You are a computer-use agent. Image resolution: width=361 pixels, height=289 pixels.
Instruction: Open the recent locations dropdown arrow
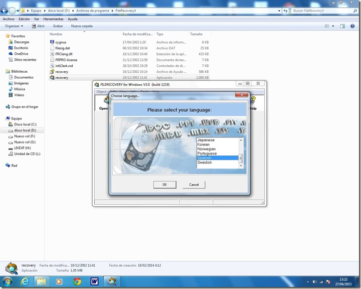point(18,10)
